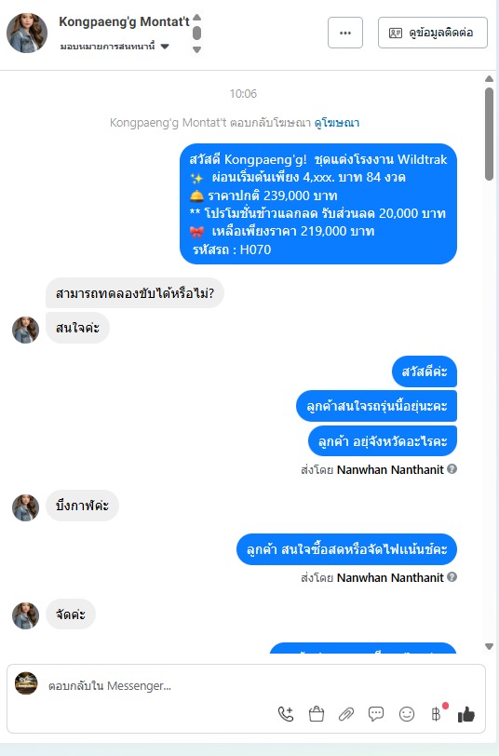
Task: Focus the ตอบกลับใน Messenger reply field
Action: 159,685
